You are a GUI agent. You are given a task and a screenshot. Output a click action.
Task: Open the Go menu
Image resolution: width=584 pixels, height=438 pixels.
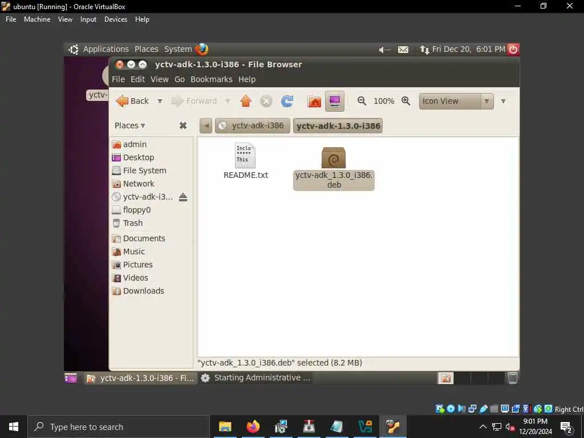tap(180, 79)
